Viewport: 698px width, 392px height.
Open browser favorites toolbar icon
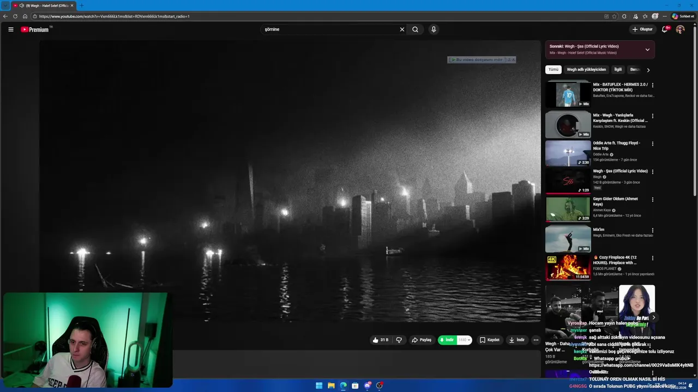click(645, 16)
